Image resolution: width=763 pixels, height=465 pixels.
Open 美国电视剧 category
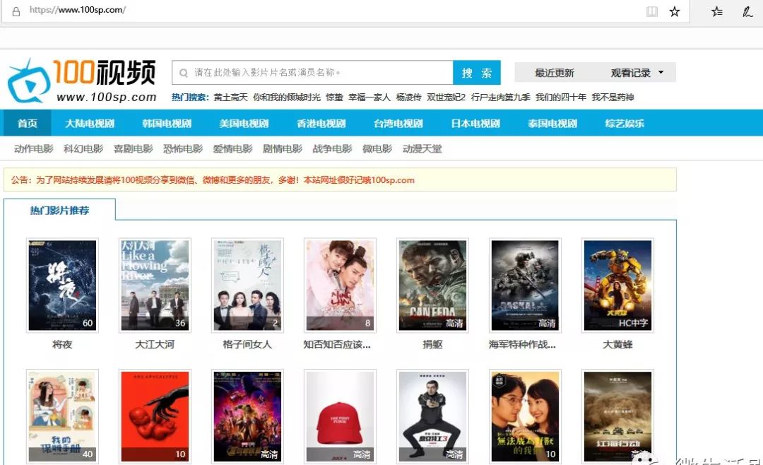(244, 123)
